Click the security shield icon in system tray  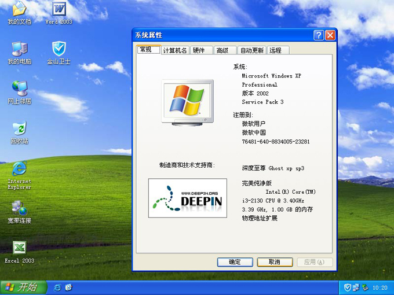point(347,287)
